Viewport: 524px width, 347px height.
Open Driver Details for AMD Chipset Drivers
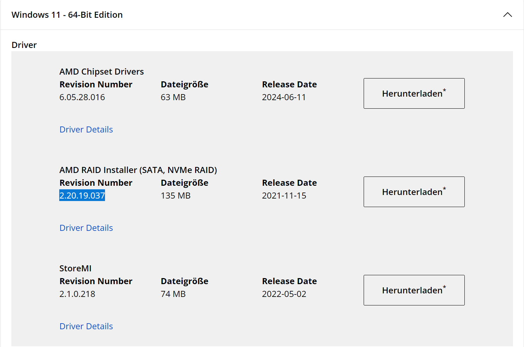coord(86,130)
